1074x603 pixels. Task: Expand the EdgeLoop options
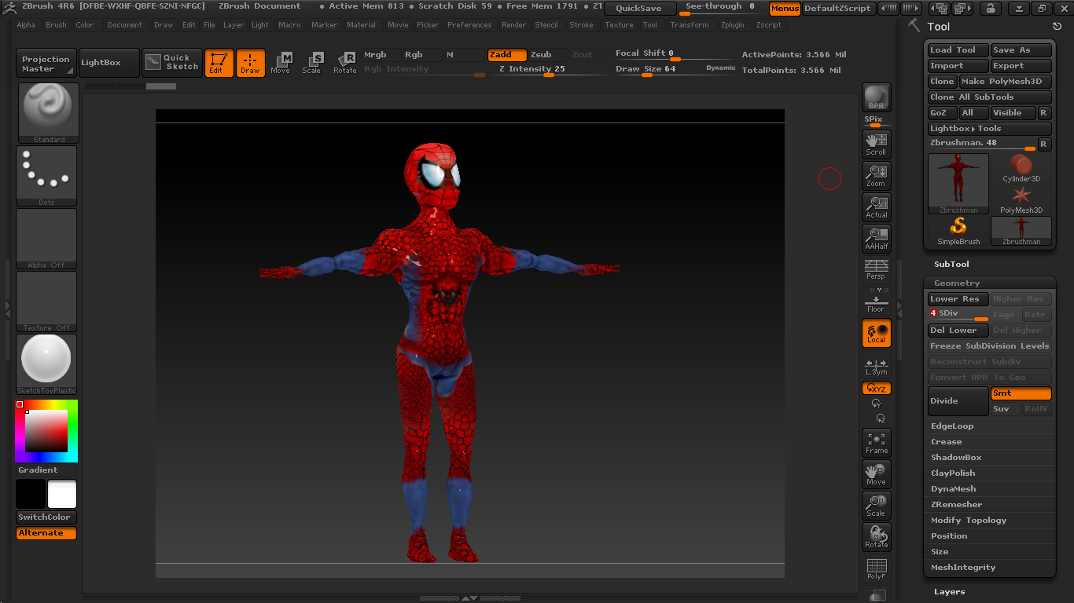click(x=952, y=426)
